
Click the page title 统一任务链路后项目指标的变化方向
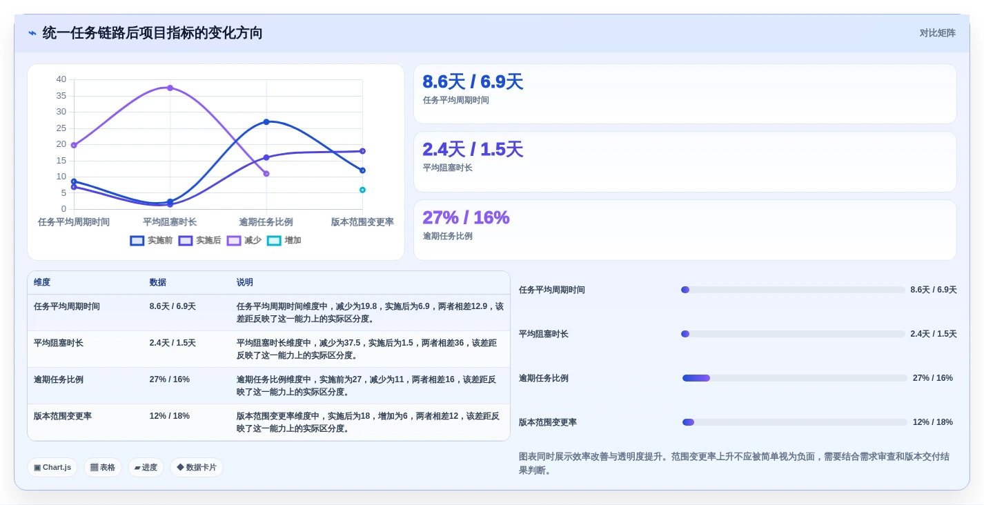[x=152, y=33]
